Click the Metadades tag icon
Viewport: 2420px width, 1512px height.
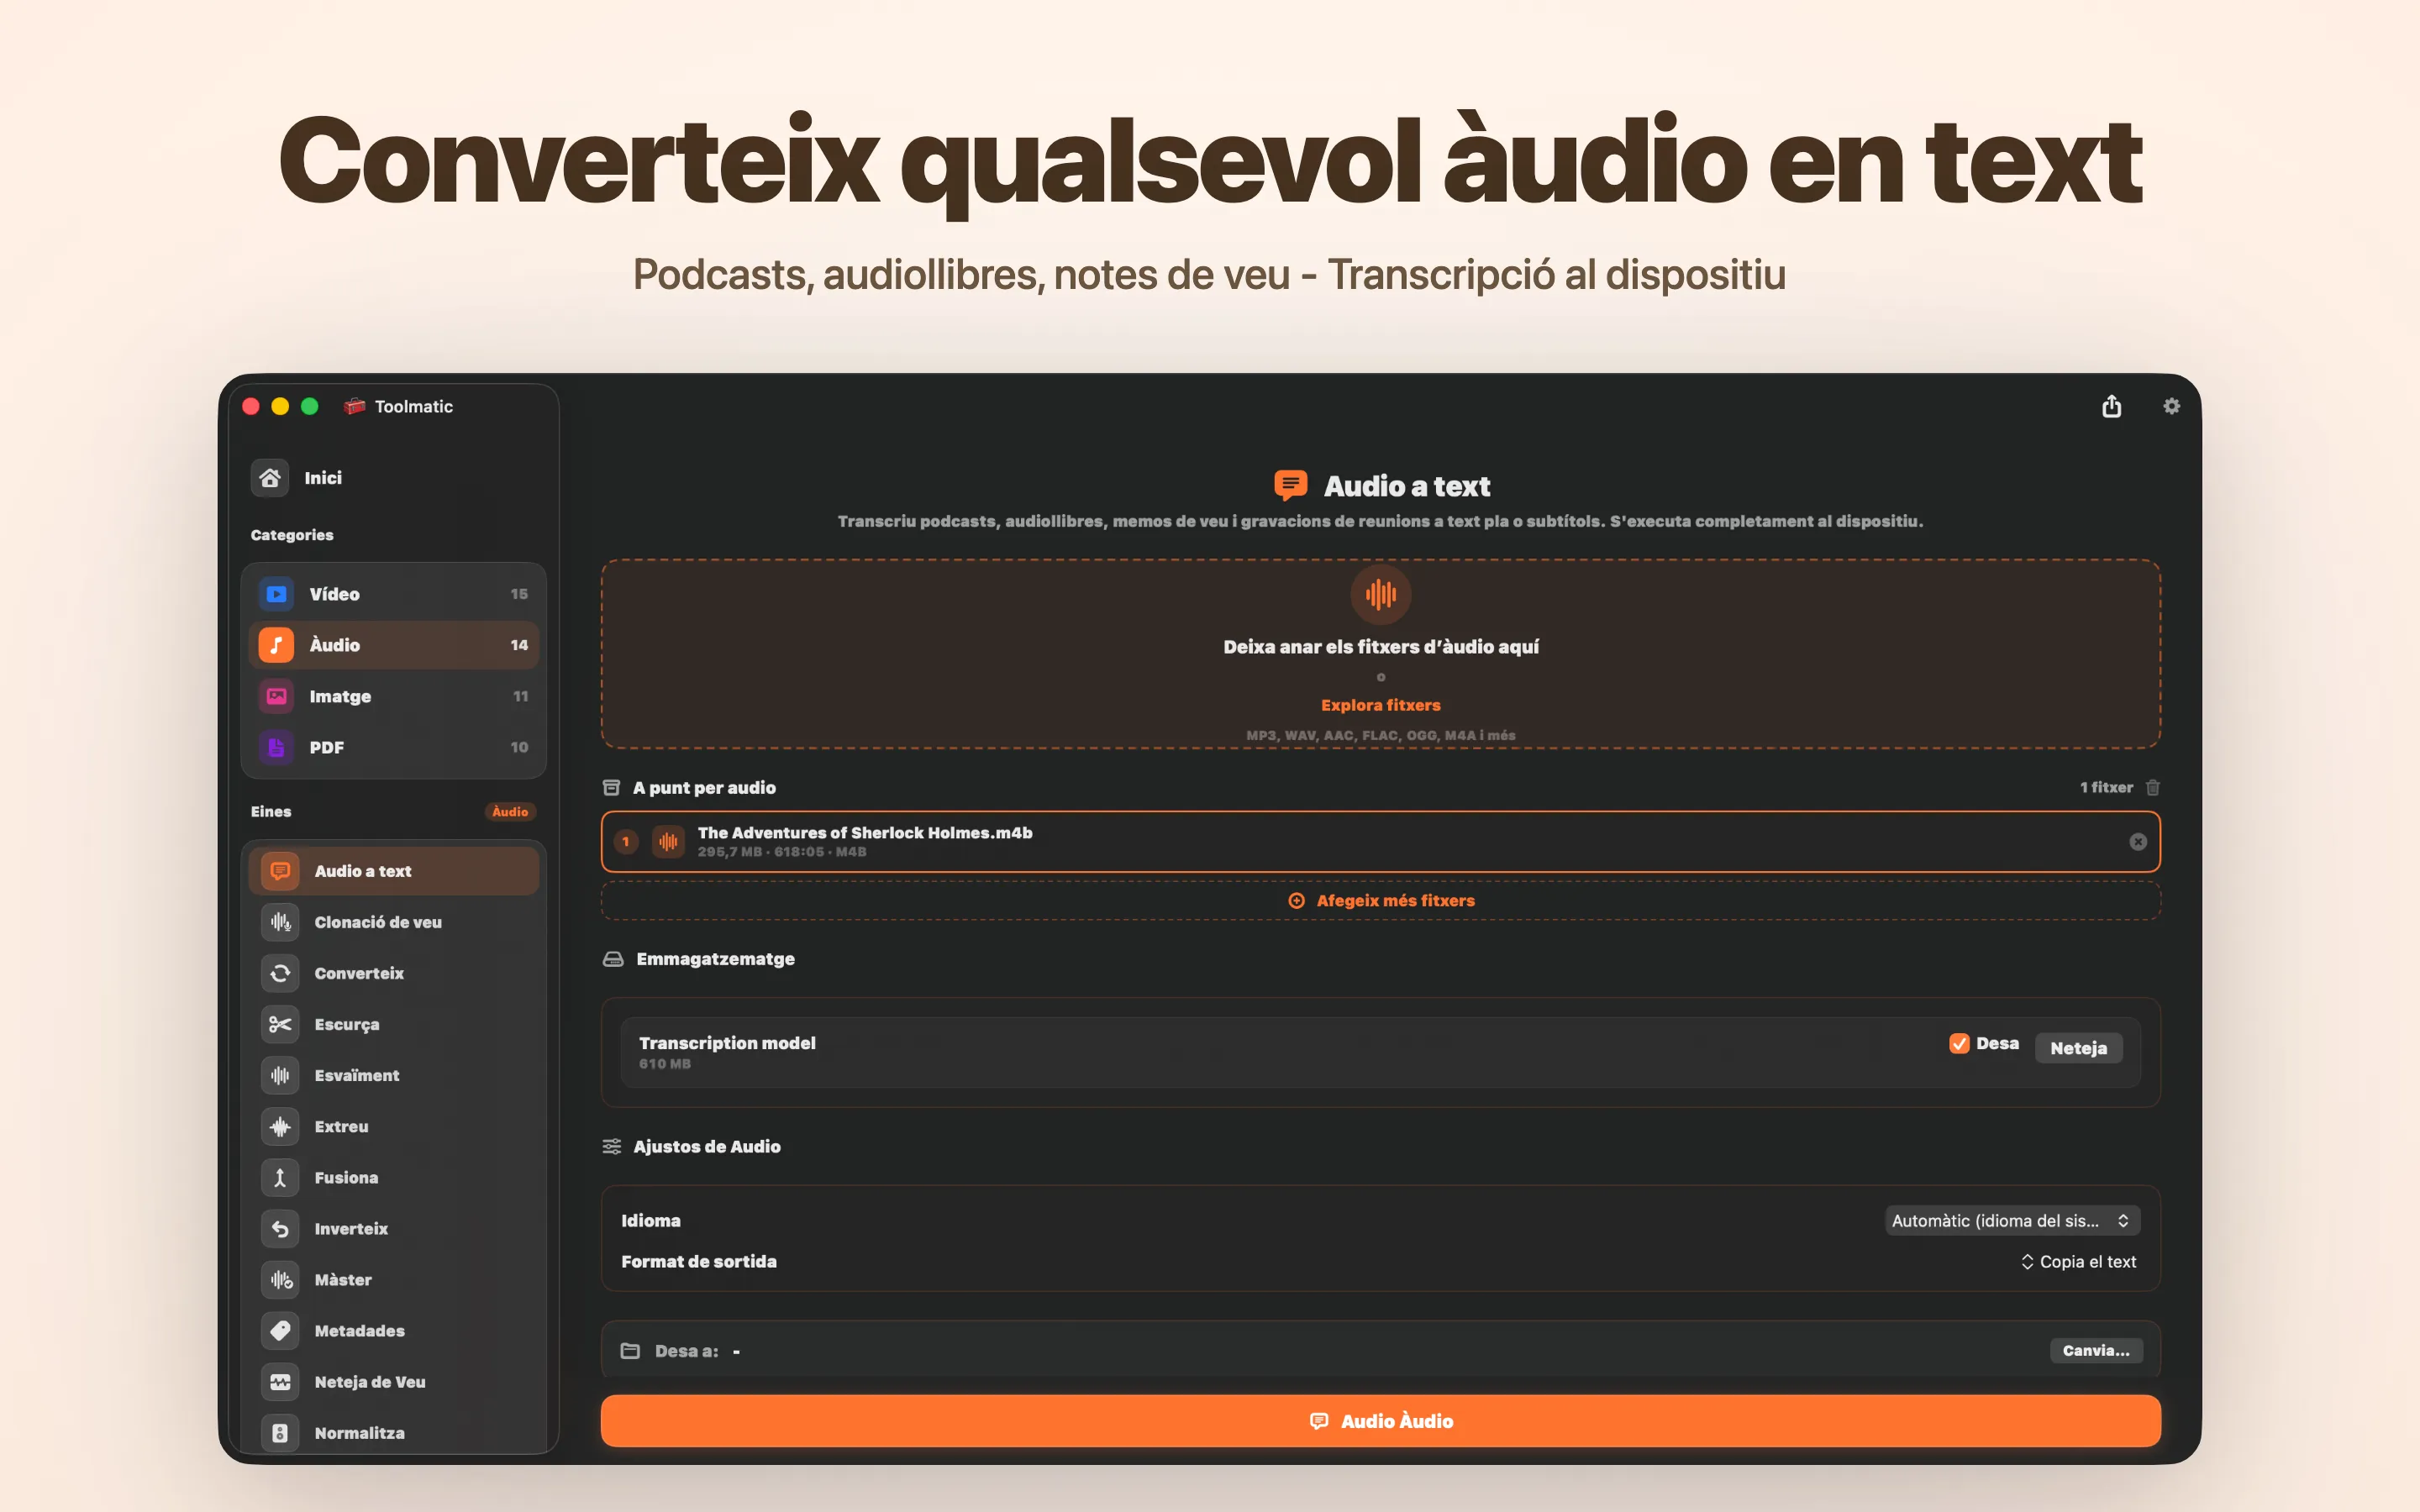[x=280, y=1330]
